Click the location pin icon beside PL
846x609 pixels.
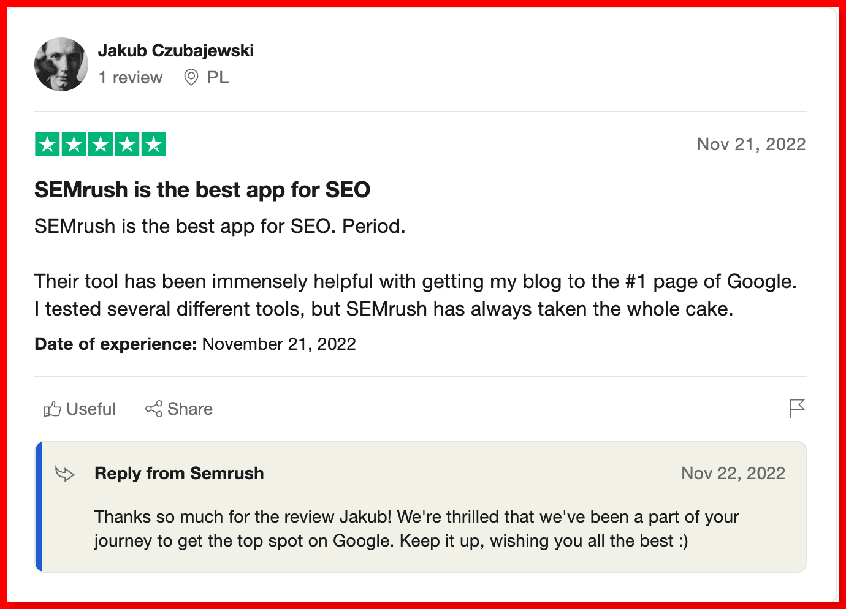point(191,77)
